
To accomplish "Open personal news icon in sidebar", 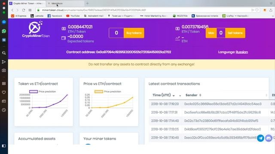I will tap(4, 101).
